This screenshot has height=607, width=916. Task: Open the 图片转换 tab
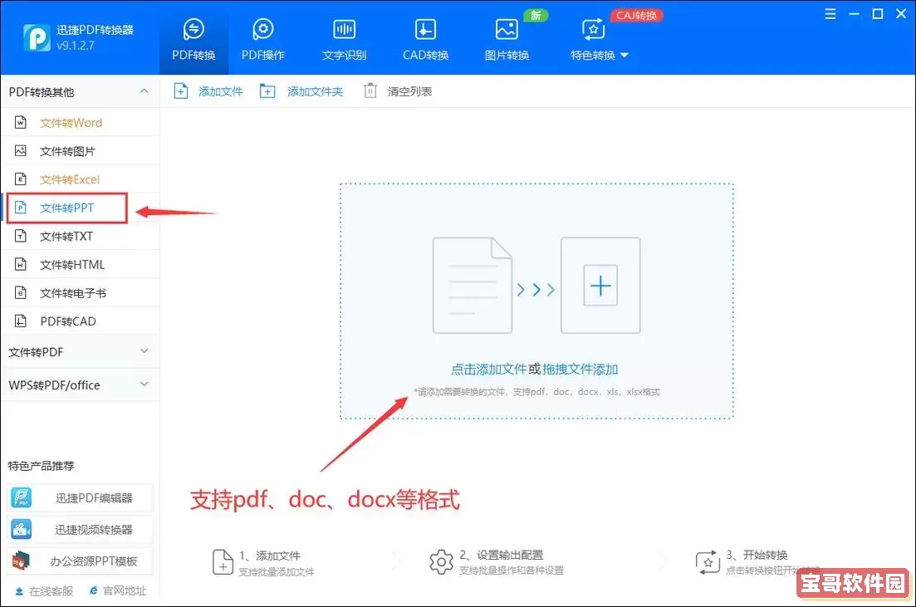(507, 38)
